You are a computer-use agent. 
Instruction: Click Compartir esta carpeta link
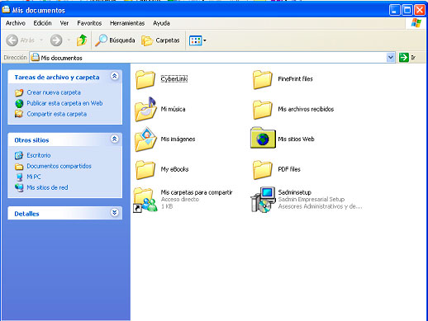click(x=57, y=114)
